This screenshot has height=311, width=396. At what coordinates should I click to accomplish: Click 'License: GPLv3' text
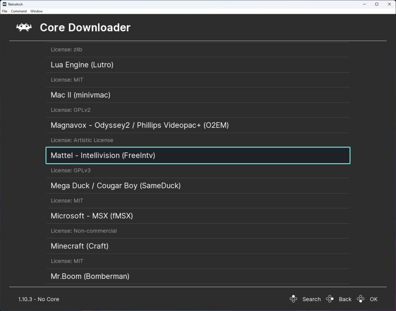click(70, 170)
